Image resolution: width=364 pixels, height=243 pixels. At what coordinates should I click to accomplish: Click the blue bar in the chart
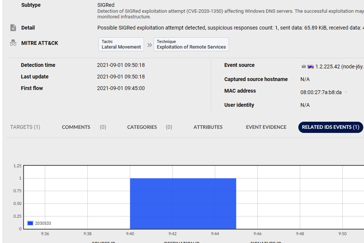pyautogui.click(x=183, y=204)
